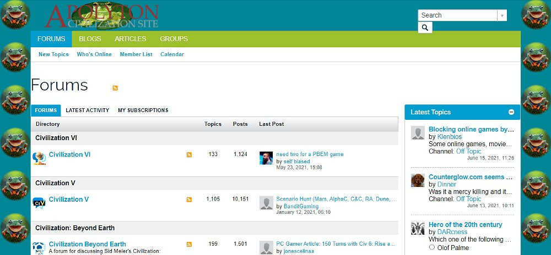View DARcness profile link
The width and height of the screenshot is (551, 255).
(452, 232)
